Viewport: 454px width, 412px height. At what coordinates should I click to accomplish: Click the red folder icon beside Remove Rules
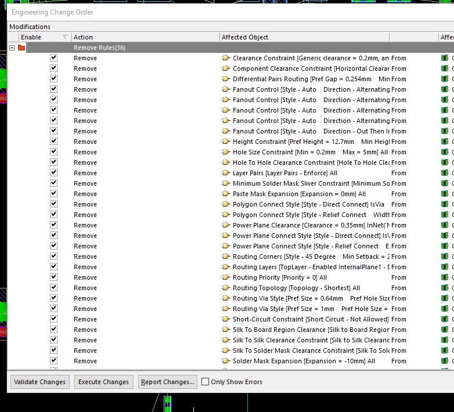[x=21, y=48]
